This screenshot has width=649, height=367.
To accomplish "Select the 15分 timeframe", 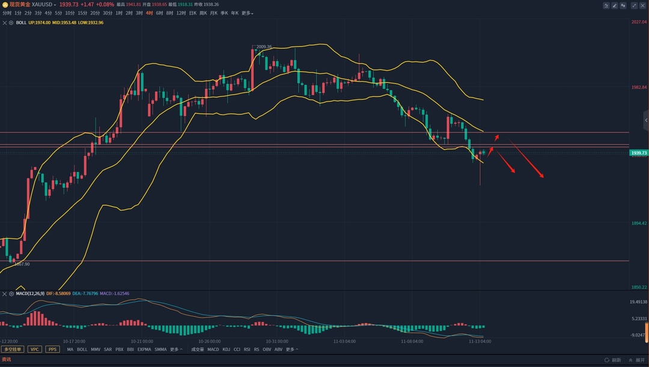I will 82,13.
